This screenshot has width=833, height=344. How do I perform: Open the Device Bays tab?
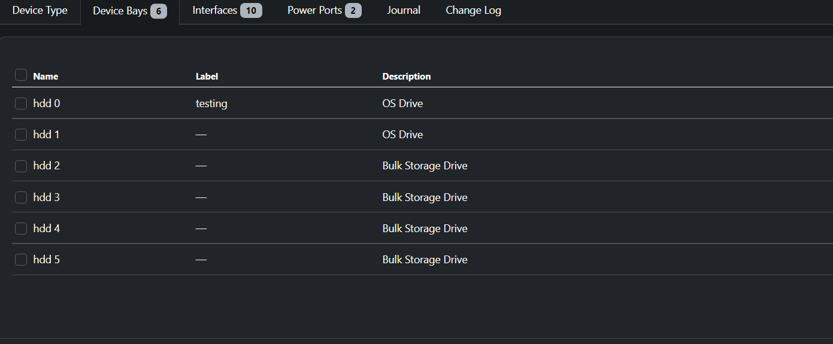pyautogui.click(x=130, y=11)
